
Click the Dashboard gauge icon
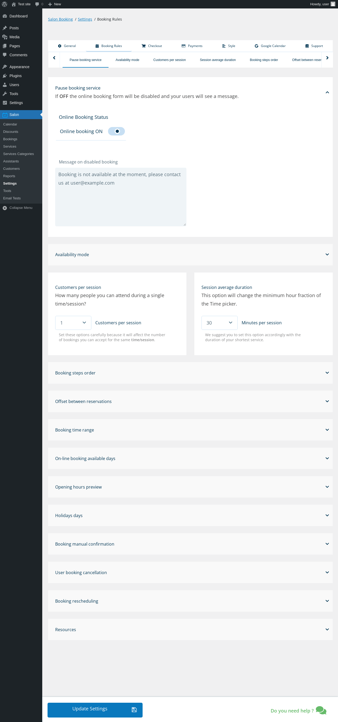pos(5,16)
